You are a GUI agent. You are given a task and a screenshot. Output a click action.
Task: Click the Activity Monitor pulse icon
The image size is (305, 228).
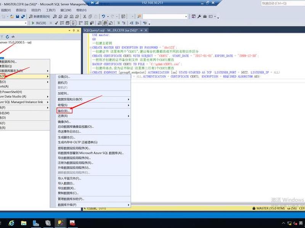pos(13,36)
